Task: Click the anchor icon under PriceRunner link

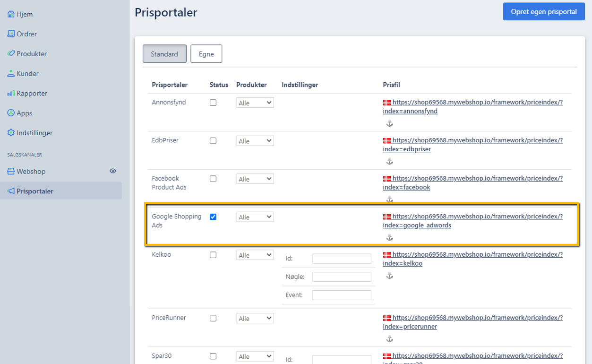Action: pyautogui.click(x=390, y=339)
